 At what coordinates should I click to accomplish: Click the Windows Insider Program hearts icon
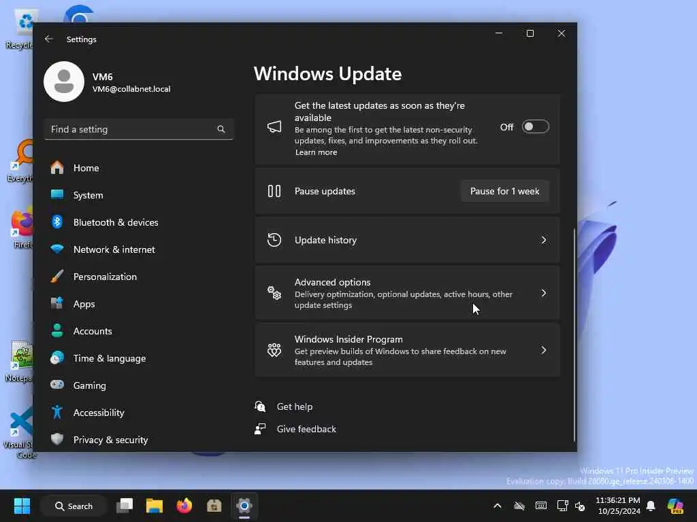click(274, 350)
